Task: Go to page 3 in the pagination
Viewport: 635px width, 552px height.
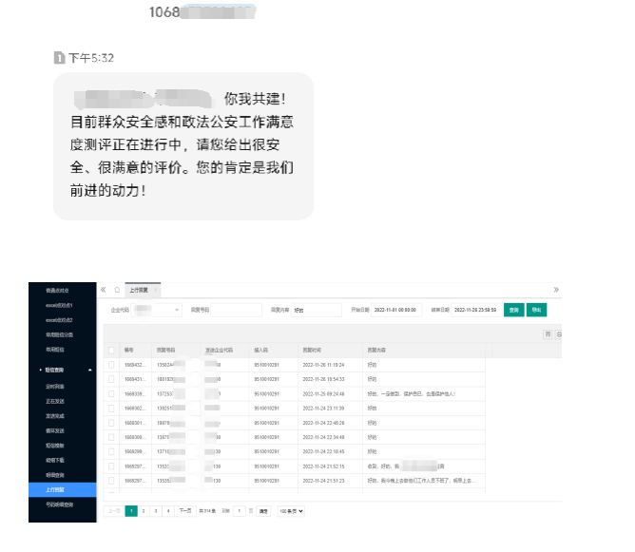Action: click(x=156, y=511)
